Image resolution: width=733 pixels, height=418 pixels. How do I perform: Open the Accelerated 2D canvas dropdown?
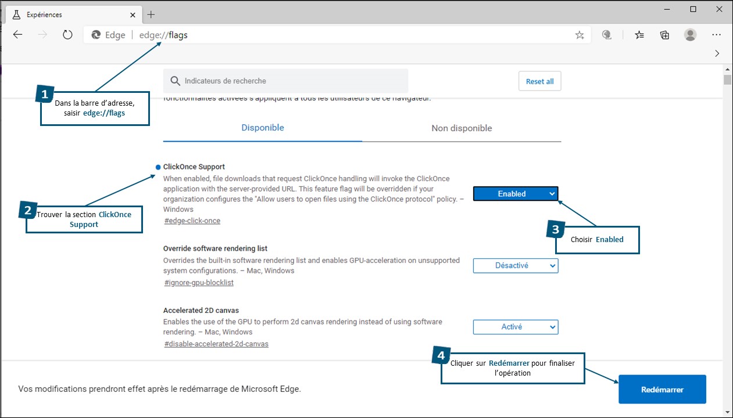[516, 327]
